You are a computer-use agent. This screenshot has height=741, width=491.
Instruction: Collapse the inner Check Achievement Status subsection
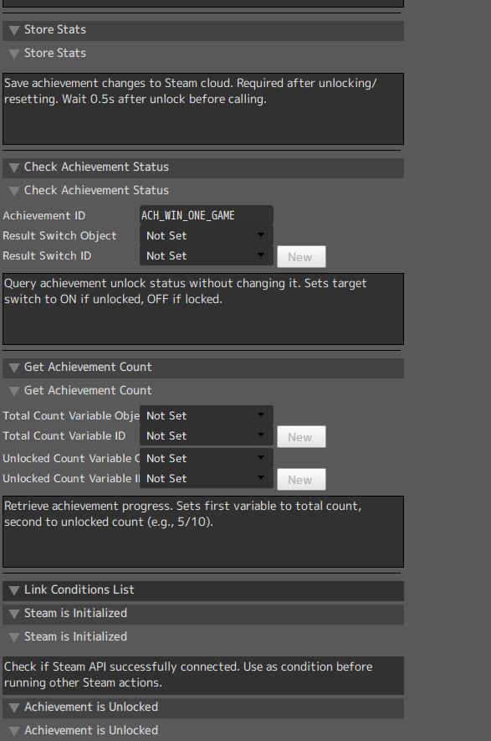14,191
